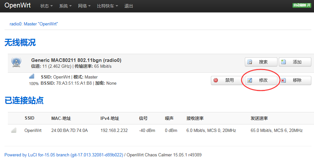Click the SSID signal strength bars icon

point(32,76)
